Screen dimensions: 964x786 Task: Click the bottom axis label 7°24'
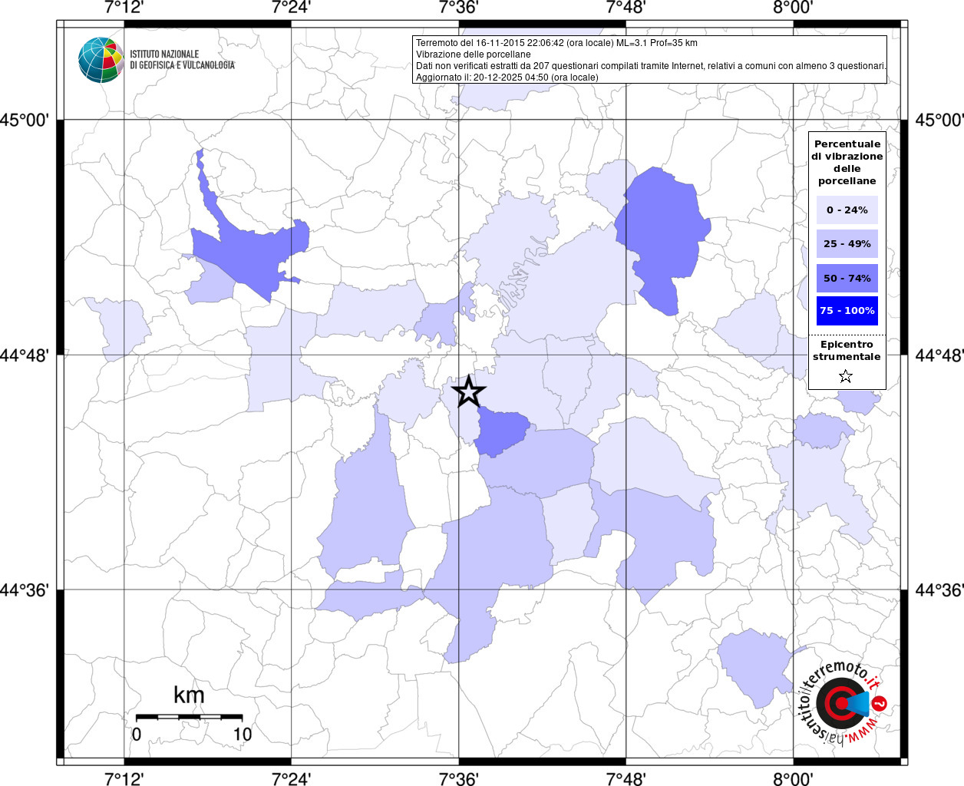[291, 779]
